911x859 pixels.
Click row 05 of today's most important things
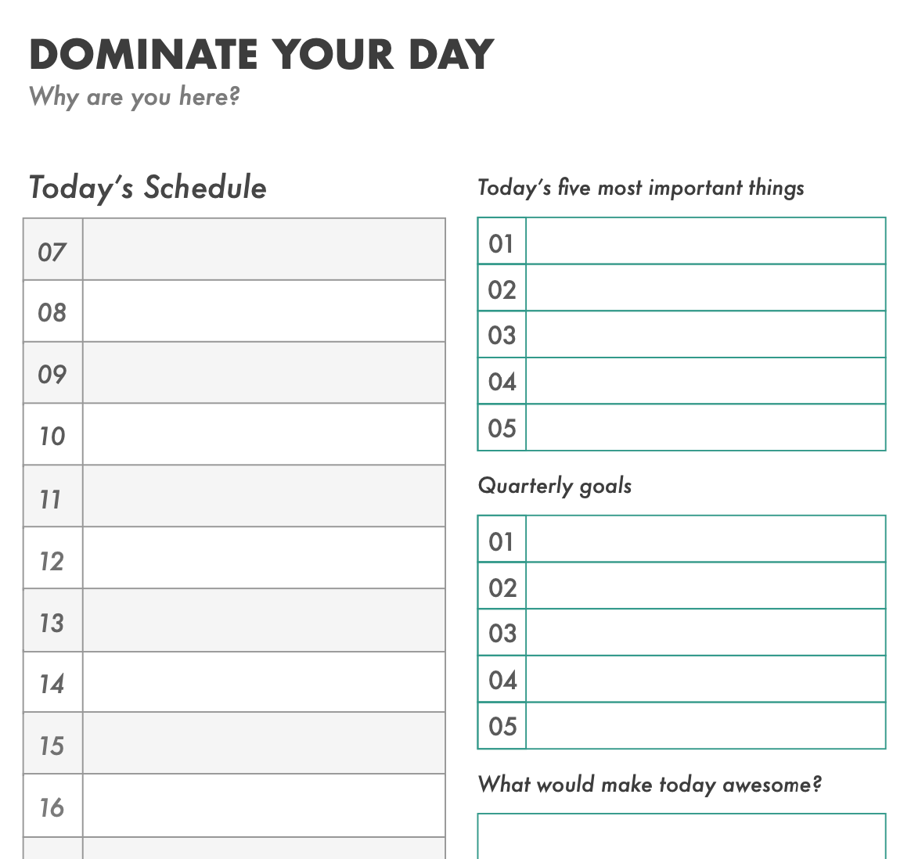705,428
